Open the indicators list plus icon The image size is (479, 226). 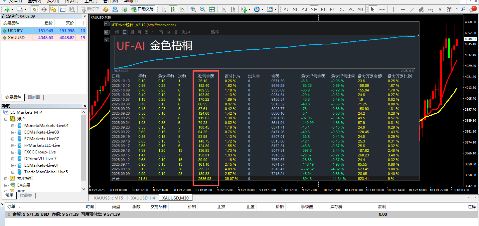244,9
